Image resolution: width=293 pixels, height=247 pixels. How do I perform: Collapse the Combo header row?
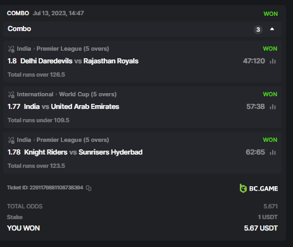142,29
